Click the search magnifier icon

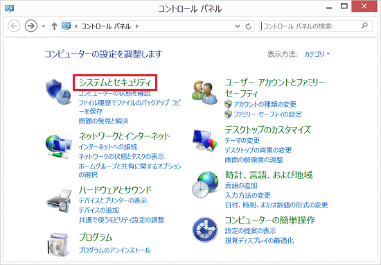pyautogui.click(x=364, y=26)
